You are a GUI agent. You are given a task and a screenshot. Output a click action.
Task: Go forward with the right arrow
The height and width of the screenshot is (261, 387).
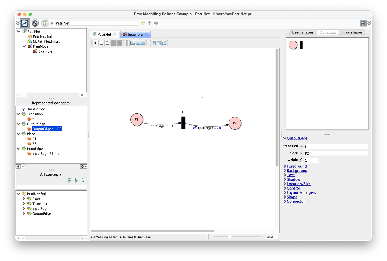156,23
